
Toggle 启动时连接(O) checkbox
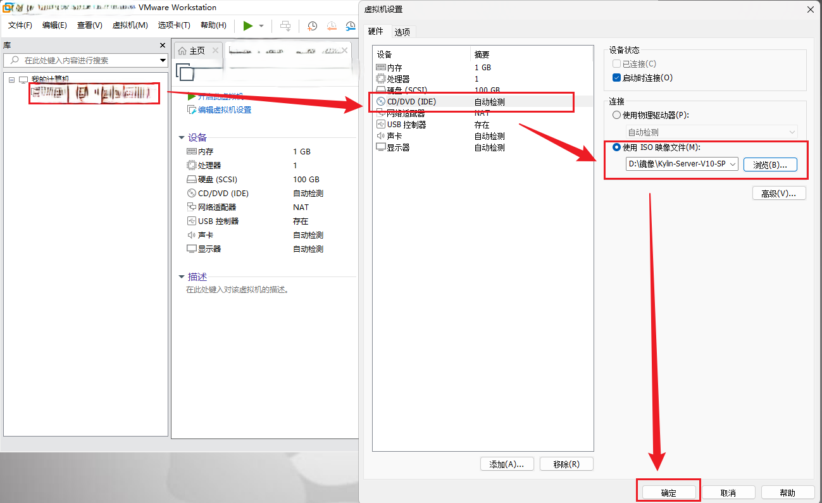click(x=616, y=78)
